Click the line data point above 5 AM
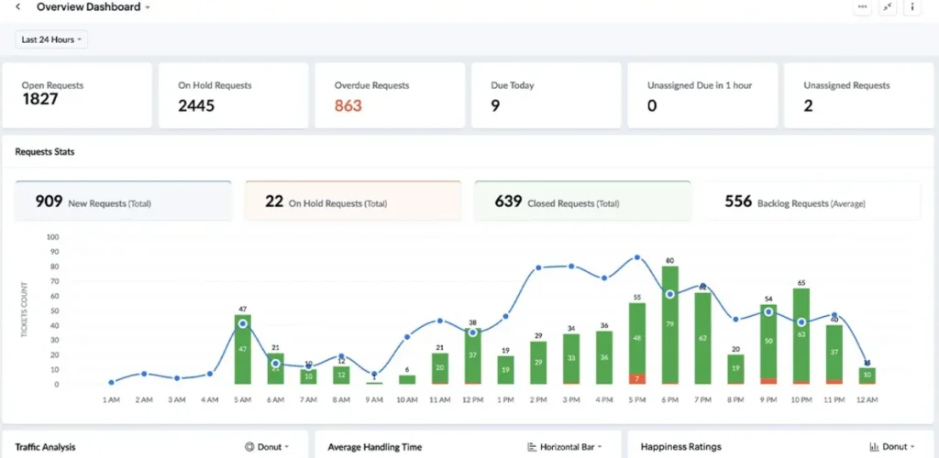 click(x=243, y=323)
